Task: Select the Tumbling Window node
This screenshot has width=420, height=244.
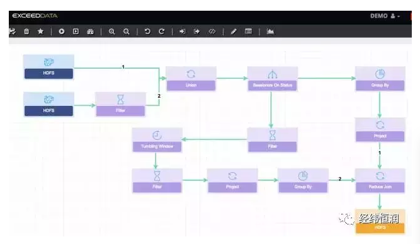Action: pos(157,140)
